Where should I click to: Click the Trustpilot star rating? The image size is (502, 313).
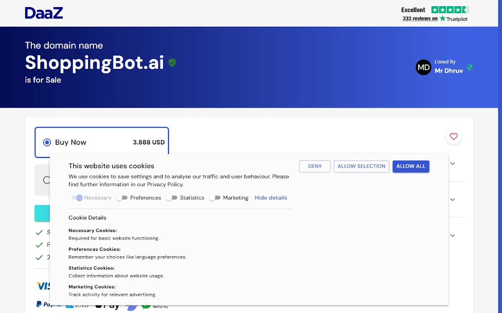point(450,10)
